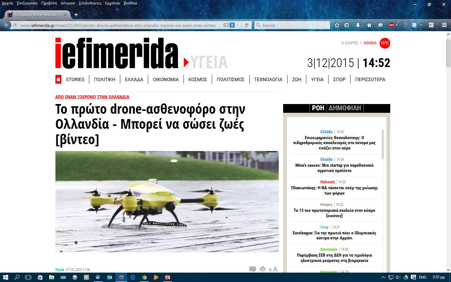Open ΑΘΗΝΑ weather link

(x=370, y=43)
